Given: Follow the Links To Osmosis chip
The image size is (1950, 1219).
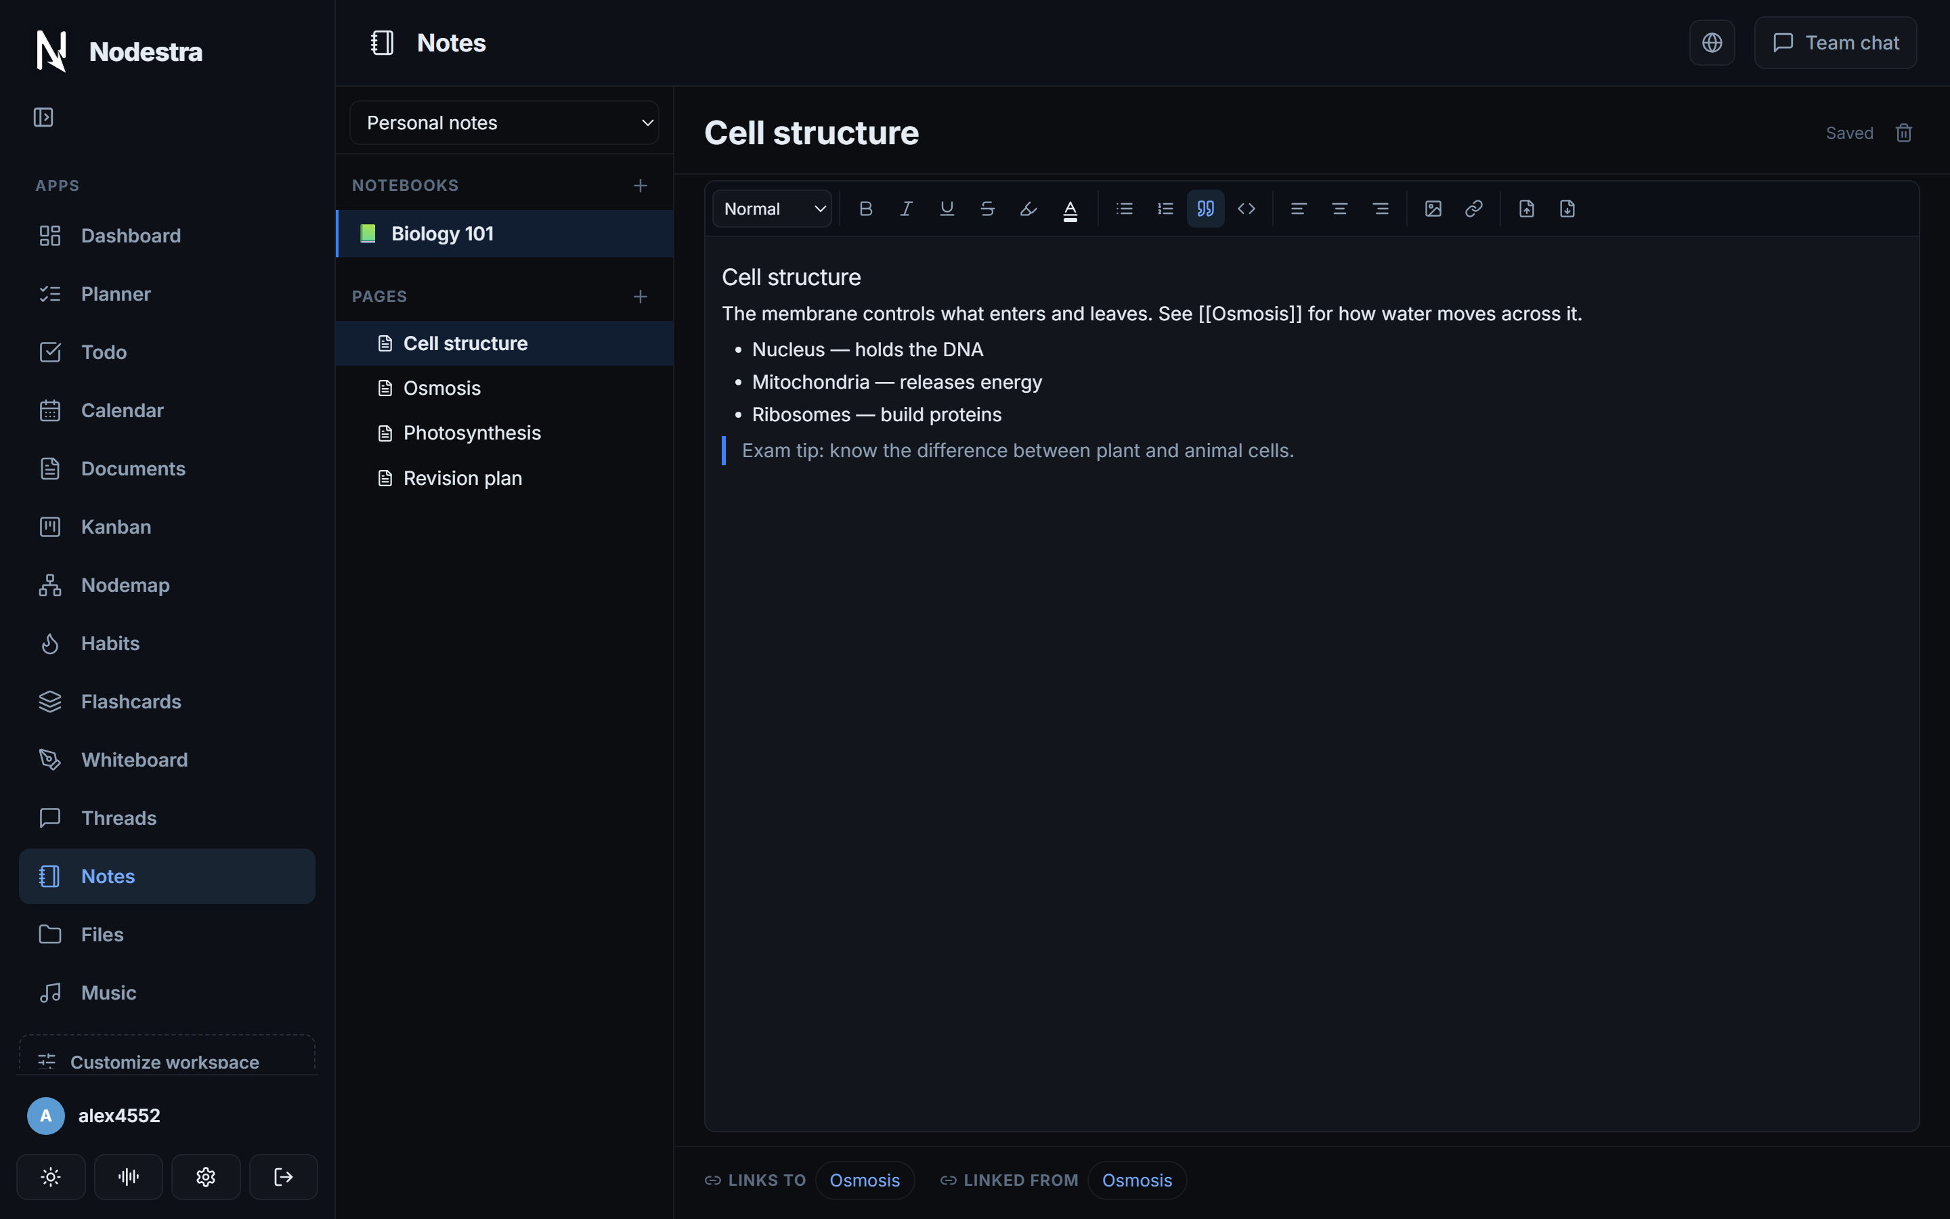Looking at the screenshot, I should click(x=865, y=1180).
